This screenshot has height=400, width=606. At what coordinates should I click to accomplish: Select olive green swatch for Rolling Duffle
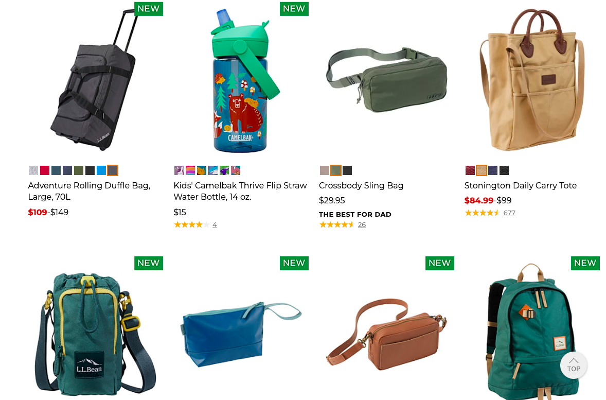click(x=79, y=170)
